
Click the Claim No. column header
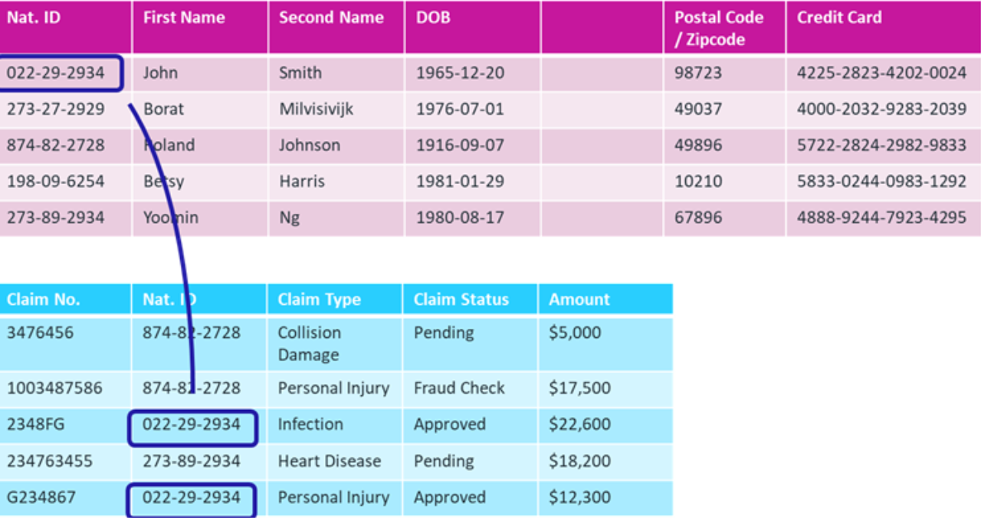[x=44, y=300]
